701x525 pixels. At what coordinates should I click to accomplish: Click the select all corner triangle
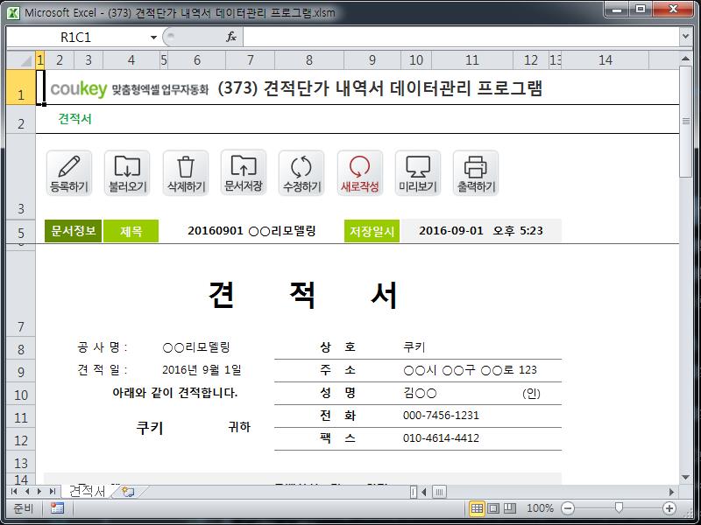[21, 59]
